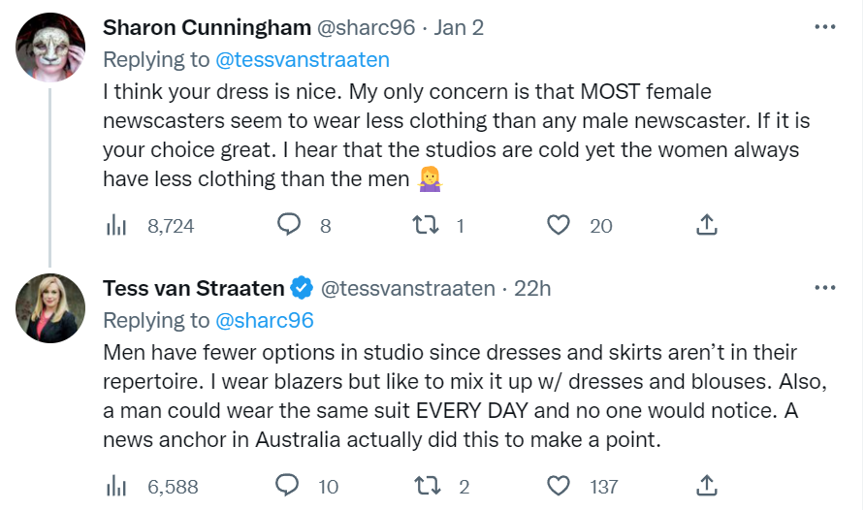
Task: Open Sharon Cunningham's profile name
Action: pyautogui.click(x=208, y=27)
